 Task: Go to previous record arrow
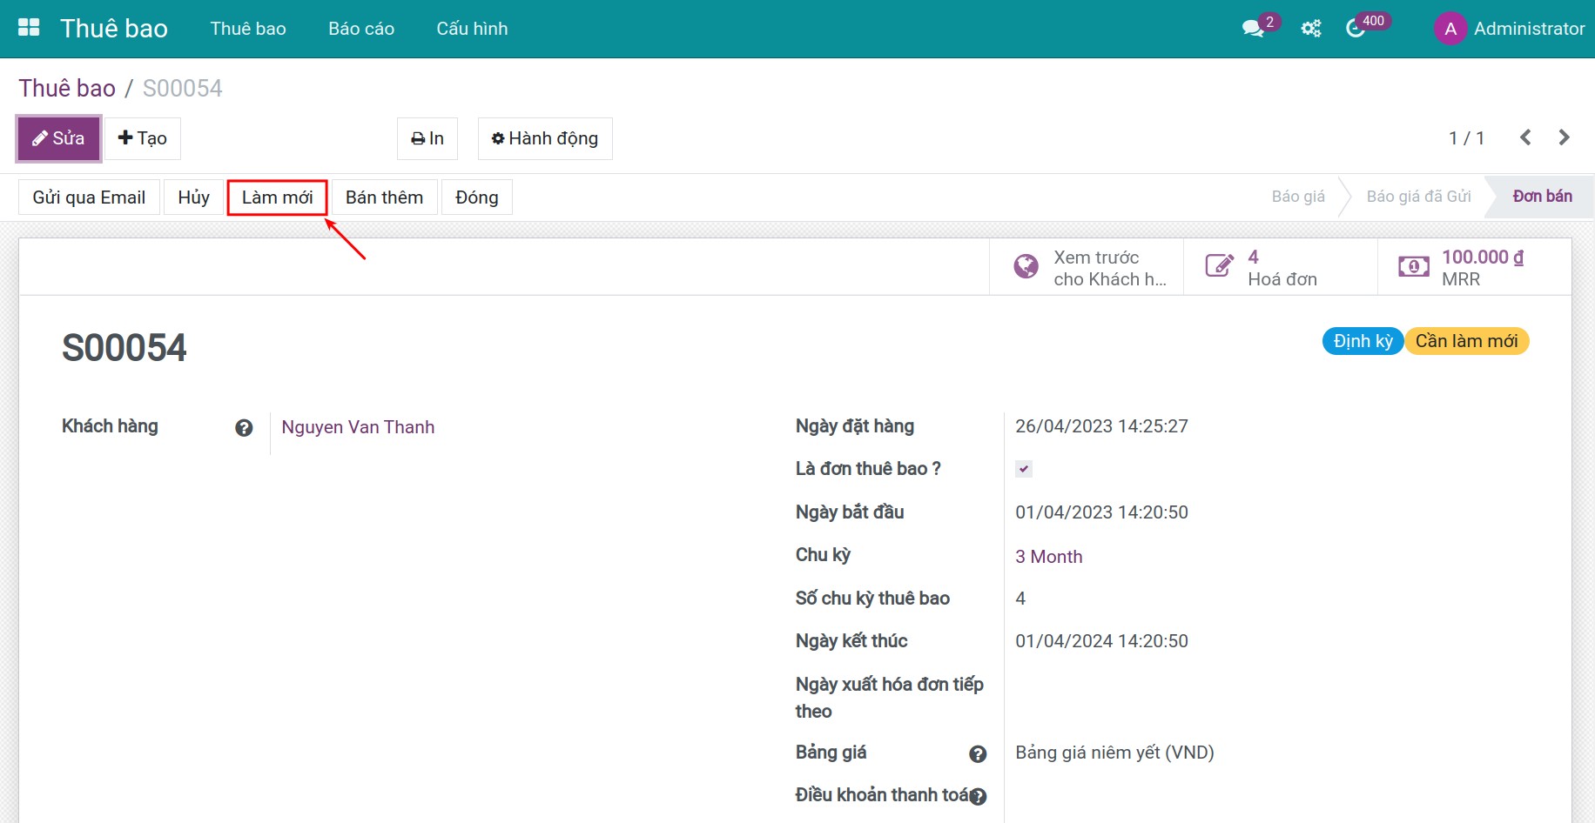click(x=1525, y=137)
